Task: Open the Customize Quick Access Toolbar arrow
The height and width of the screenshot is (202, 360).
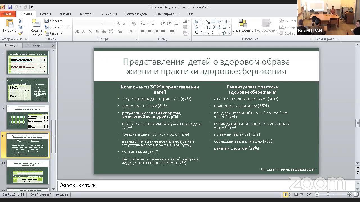Action: point(31,7)
